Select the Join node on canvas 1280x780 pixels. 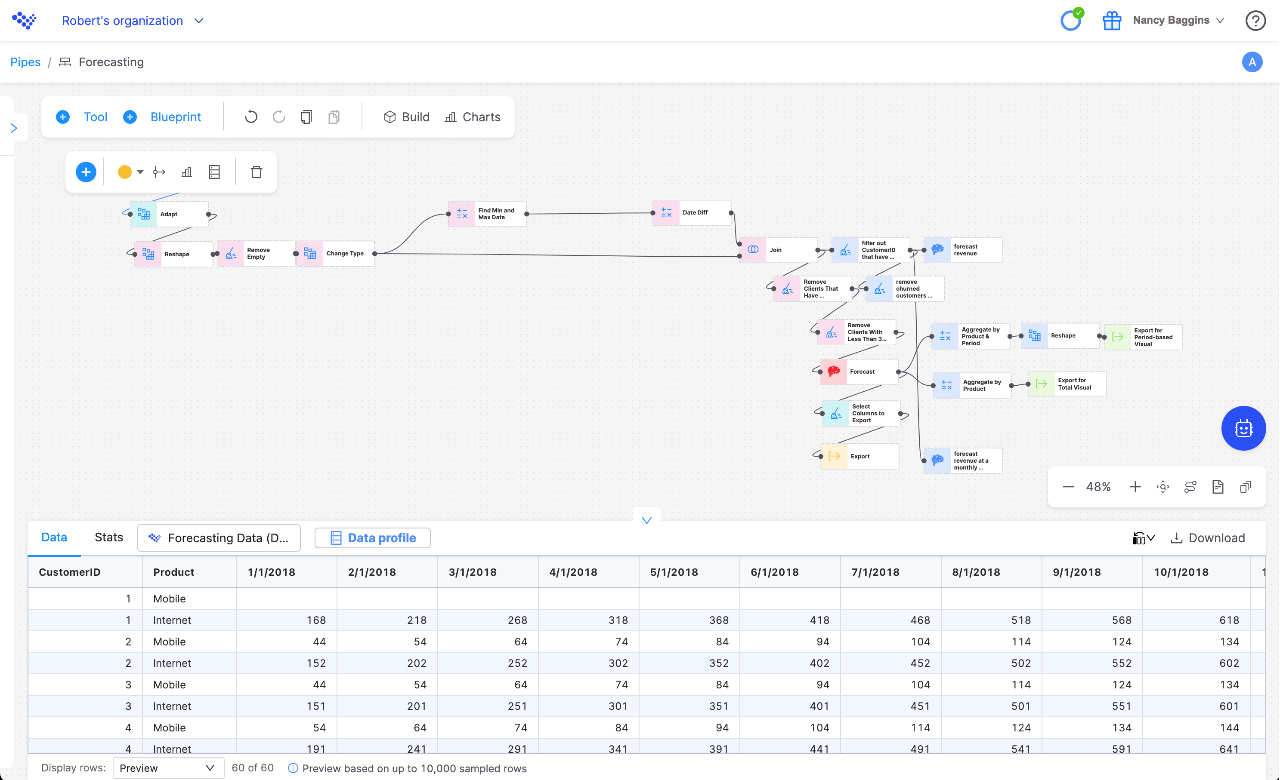click(x=778, y=250)
